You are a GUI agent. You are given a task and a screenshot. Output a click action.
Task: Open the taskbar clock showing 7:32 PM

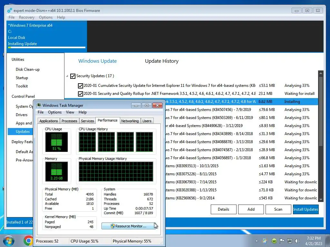pos(314,241)
